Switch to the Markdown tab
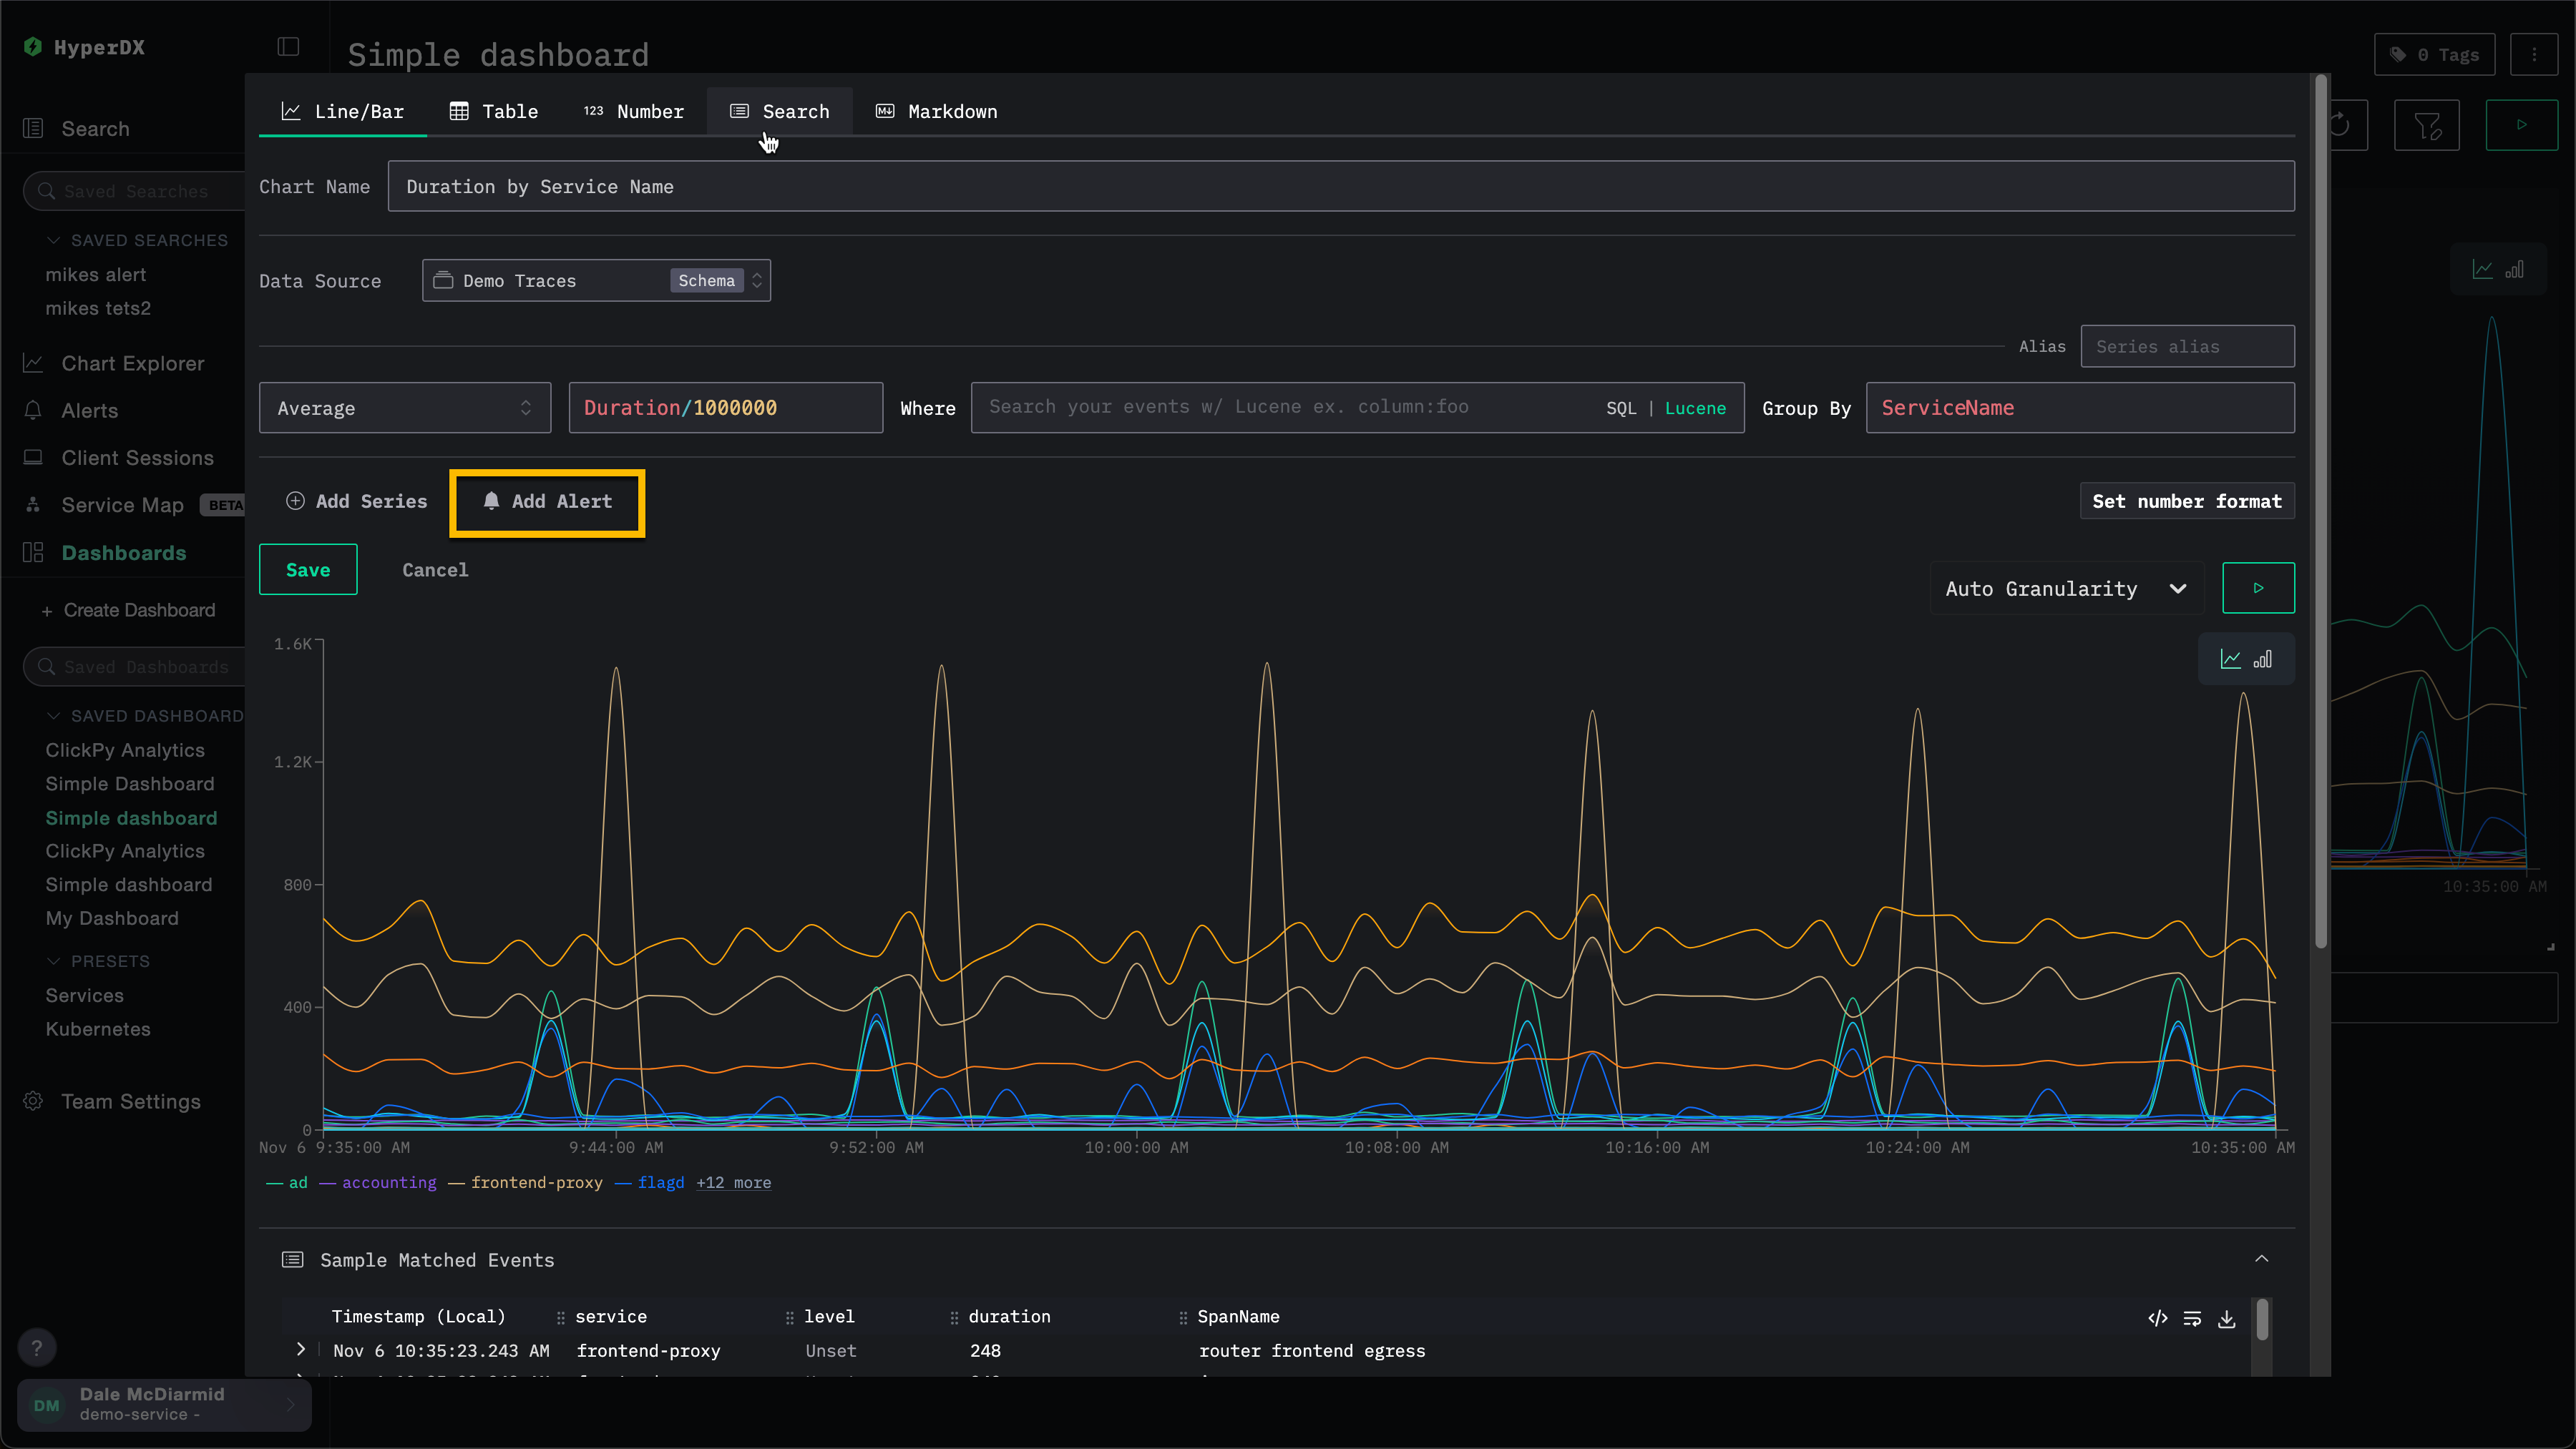Viewport: 2576px width, 1449px height. coord(937,112)
